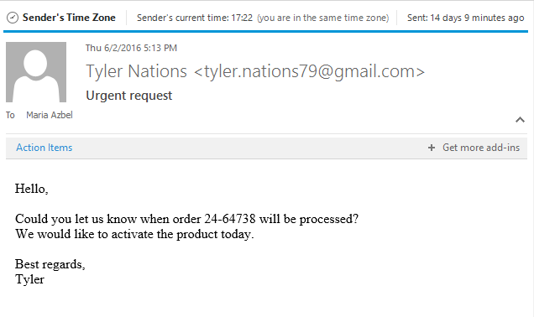
Task: Click the Hello greeting line in the body
Action: click(x=31, y=189)
